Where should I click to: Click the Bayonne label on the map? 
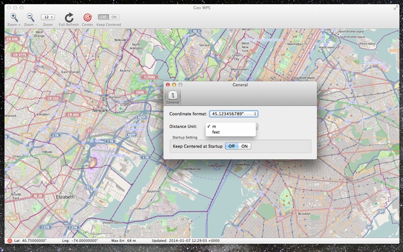point(154,192)
